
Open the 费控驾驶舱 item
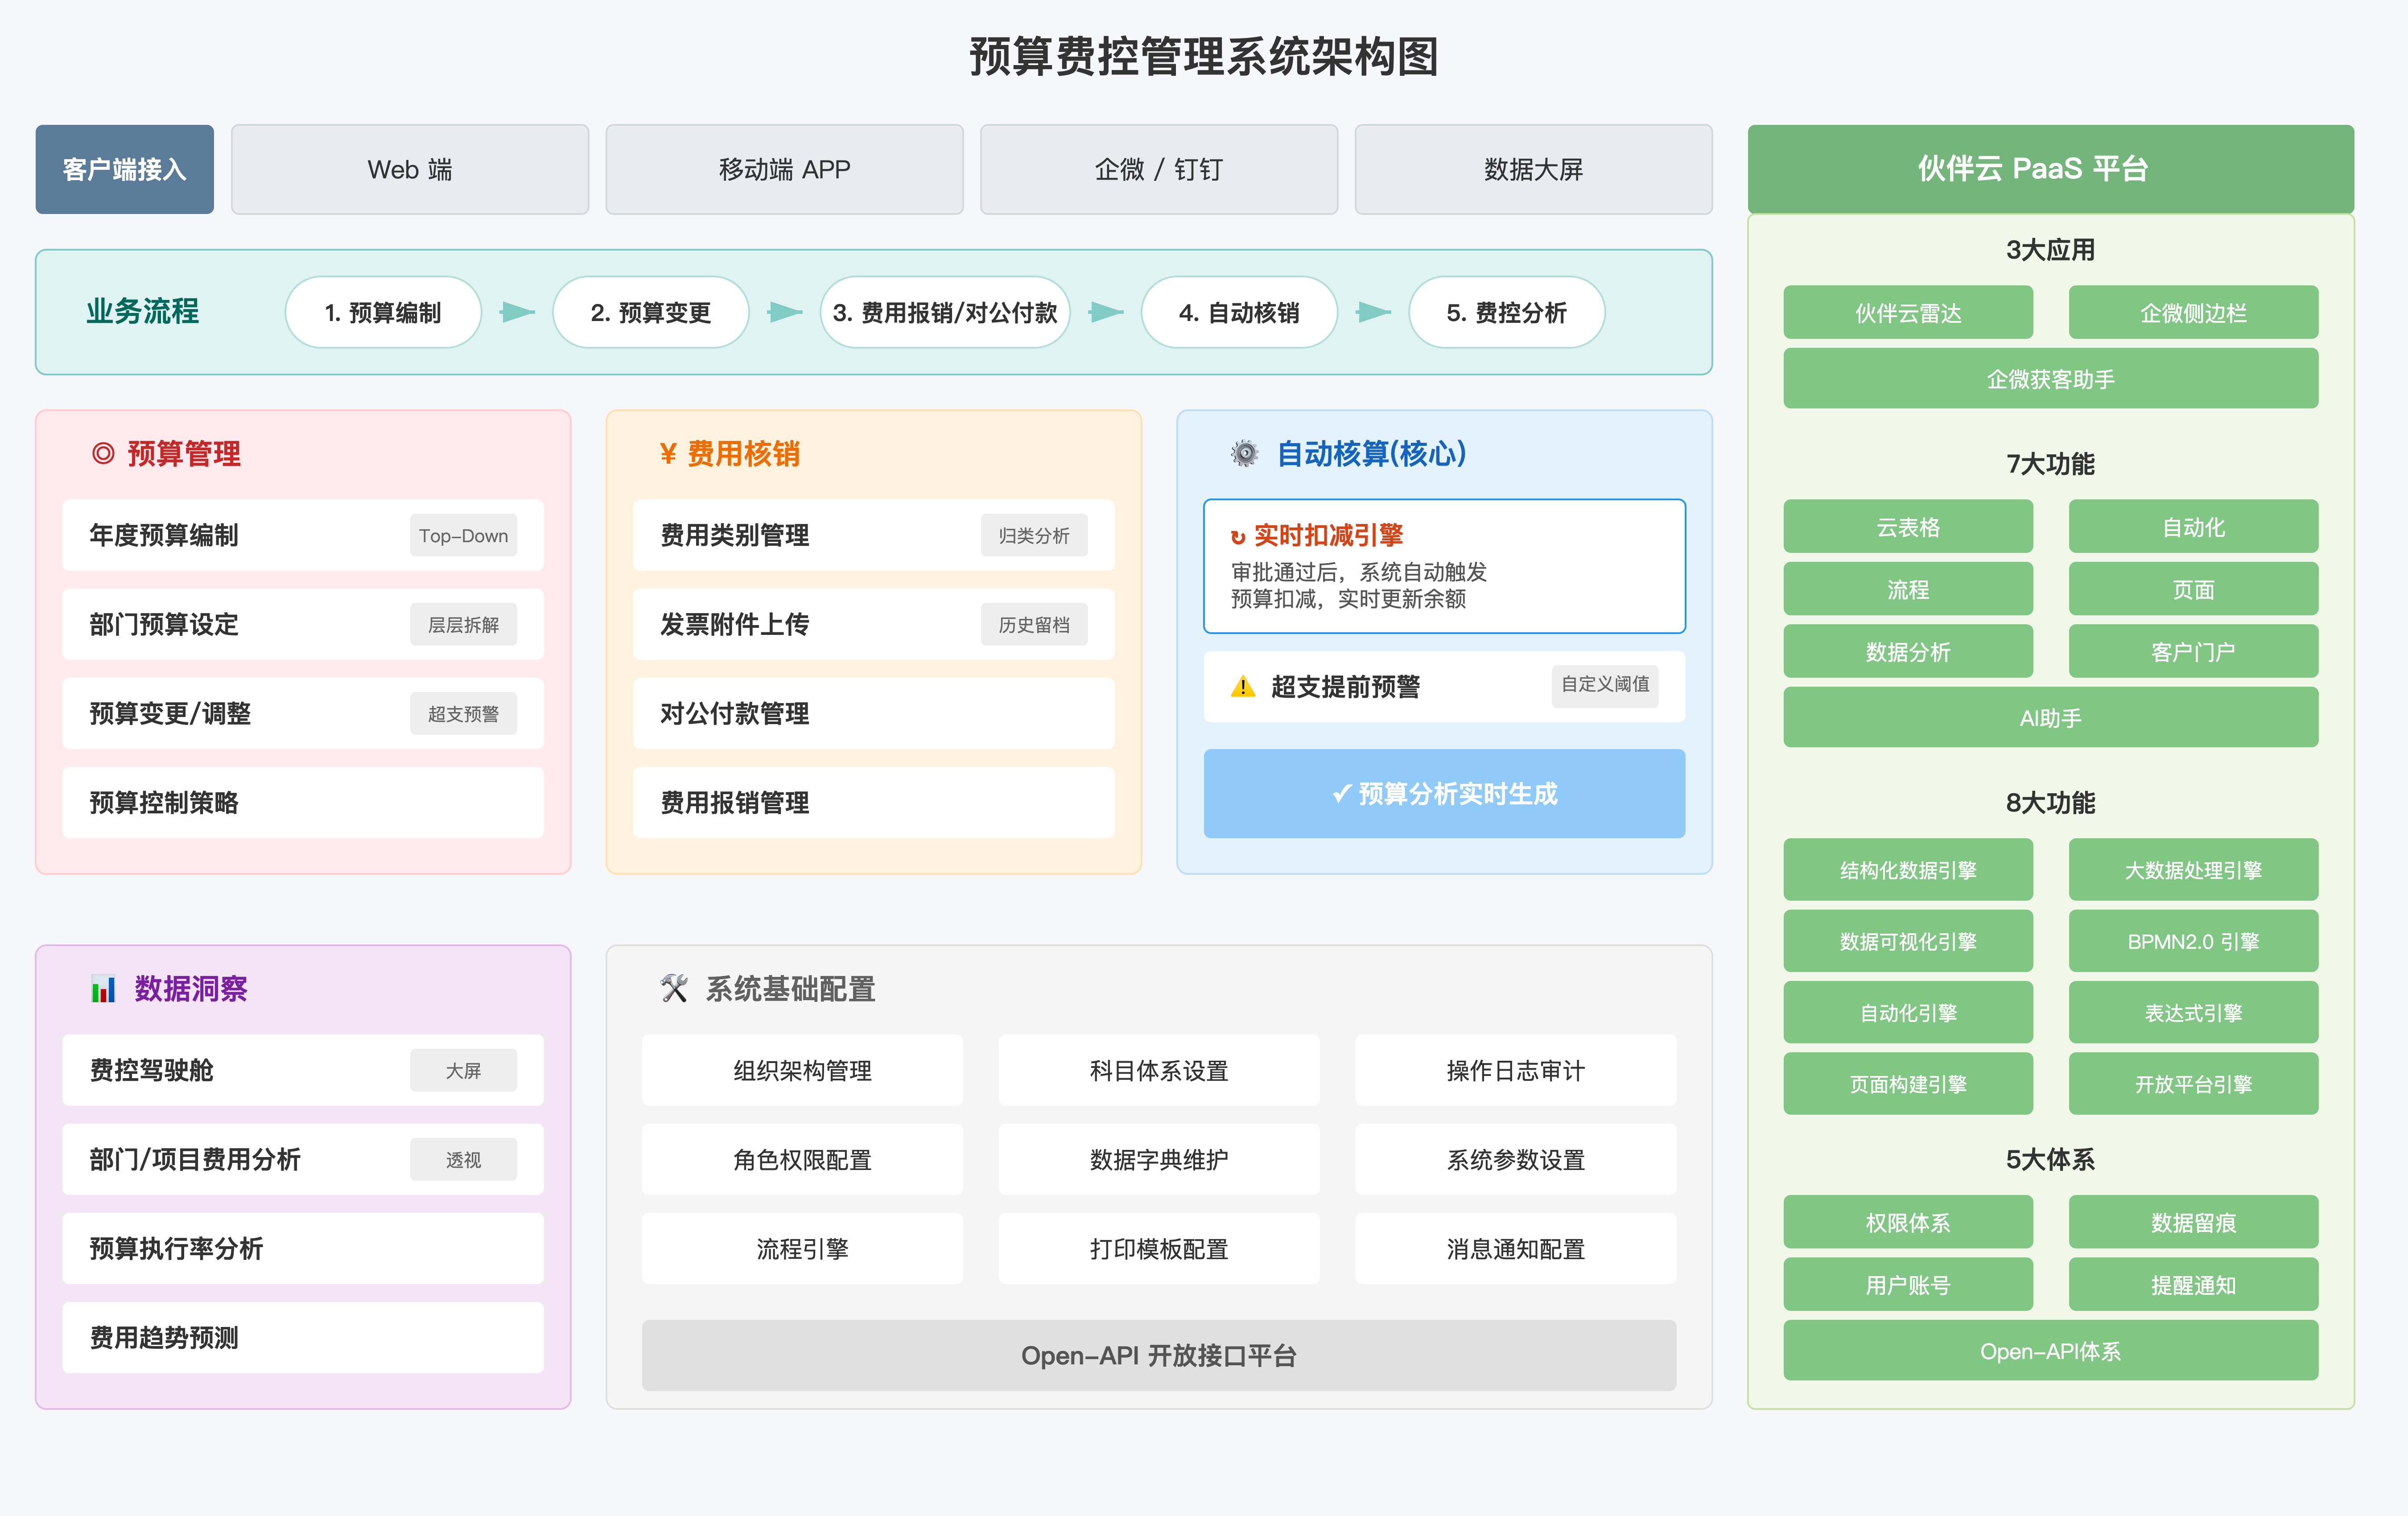coord(302,1070)
